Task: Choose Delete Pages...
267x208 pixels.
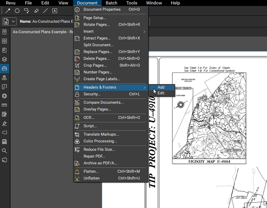Action: click(x=110, y=59)
